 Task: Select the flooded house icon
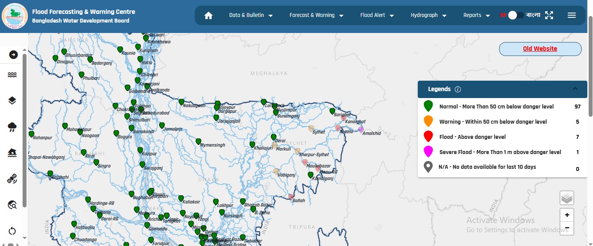pos(13,153)
